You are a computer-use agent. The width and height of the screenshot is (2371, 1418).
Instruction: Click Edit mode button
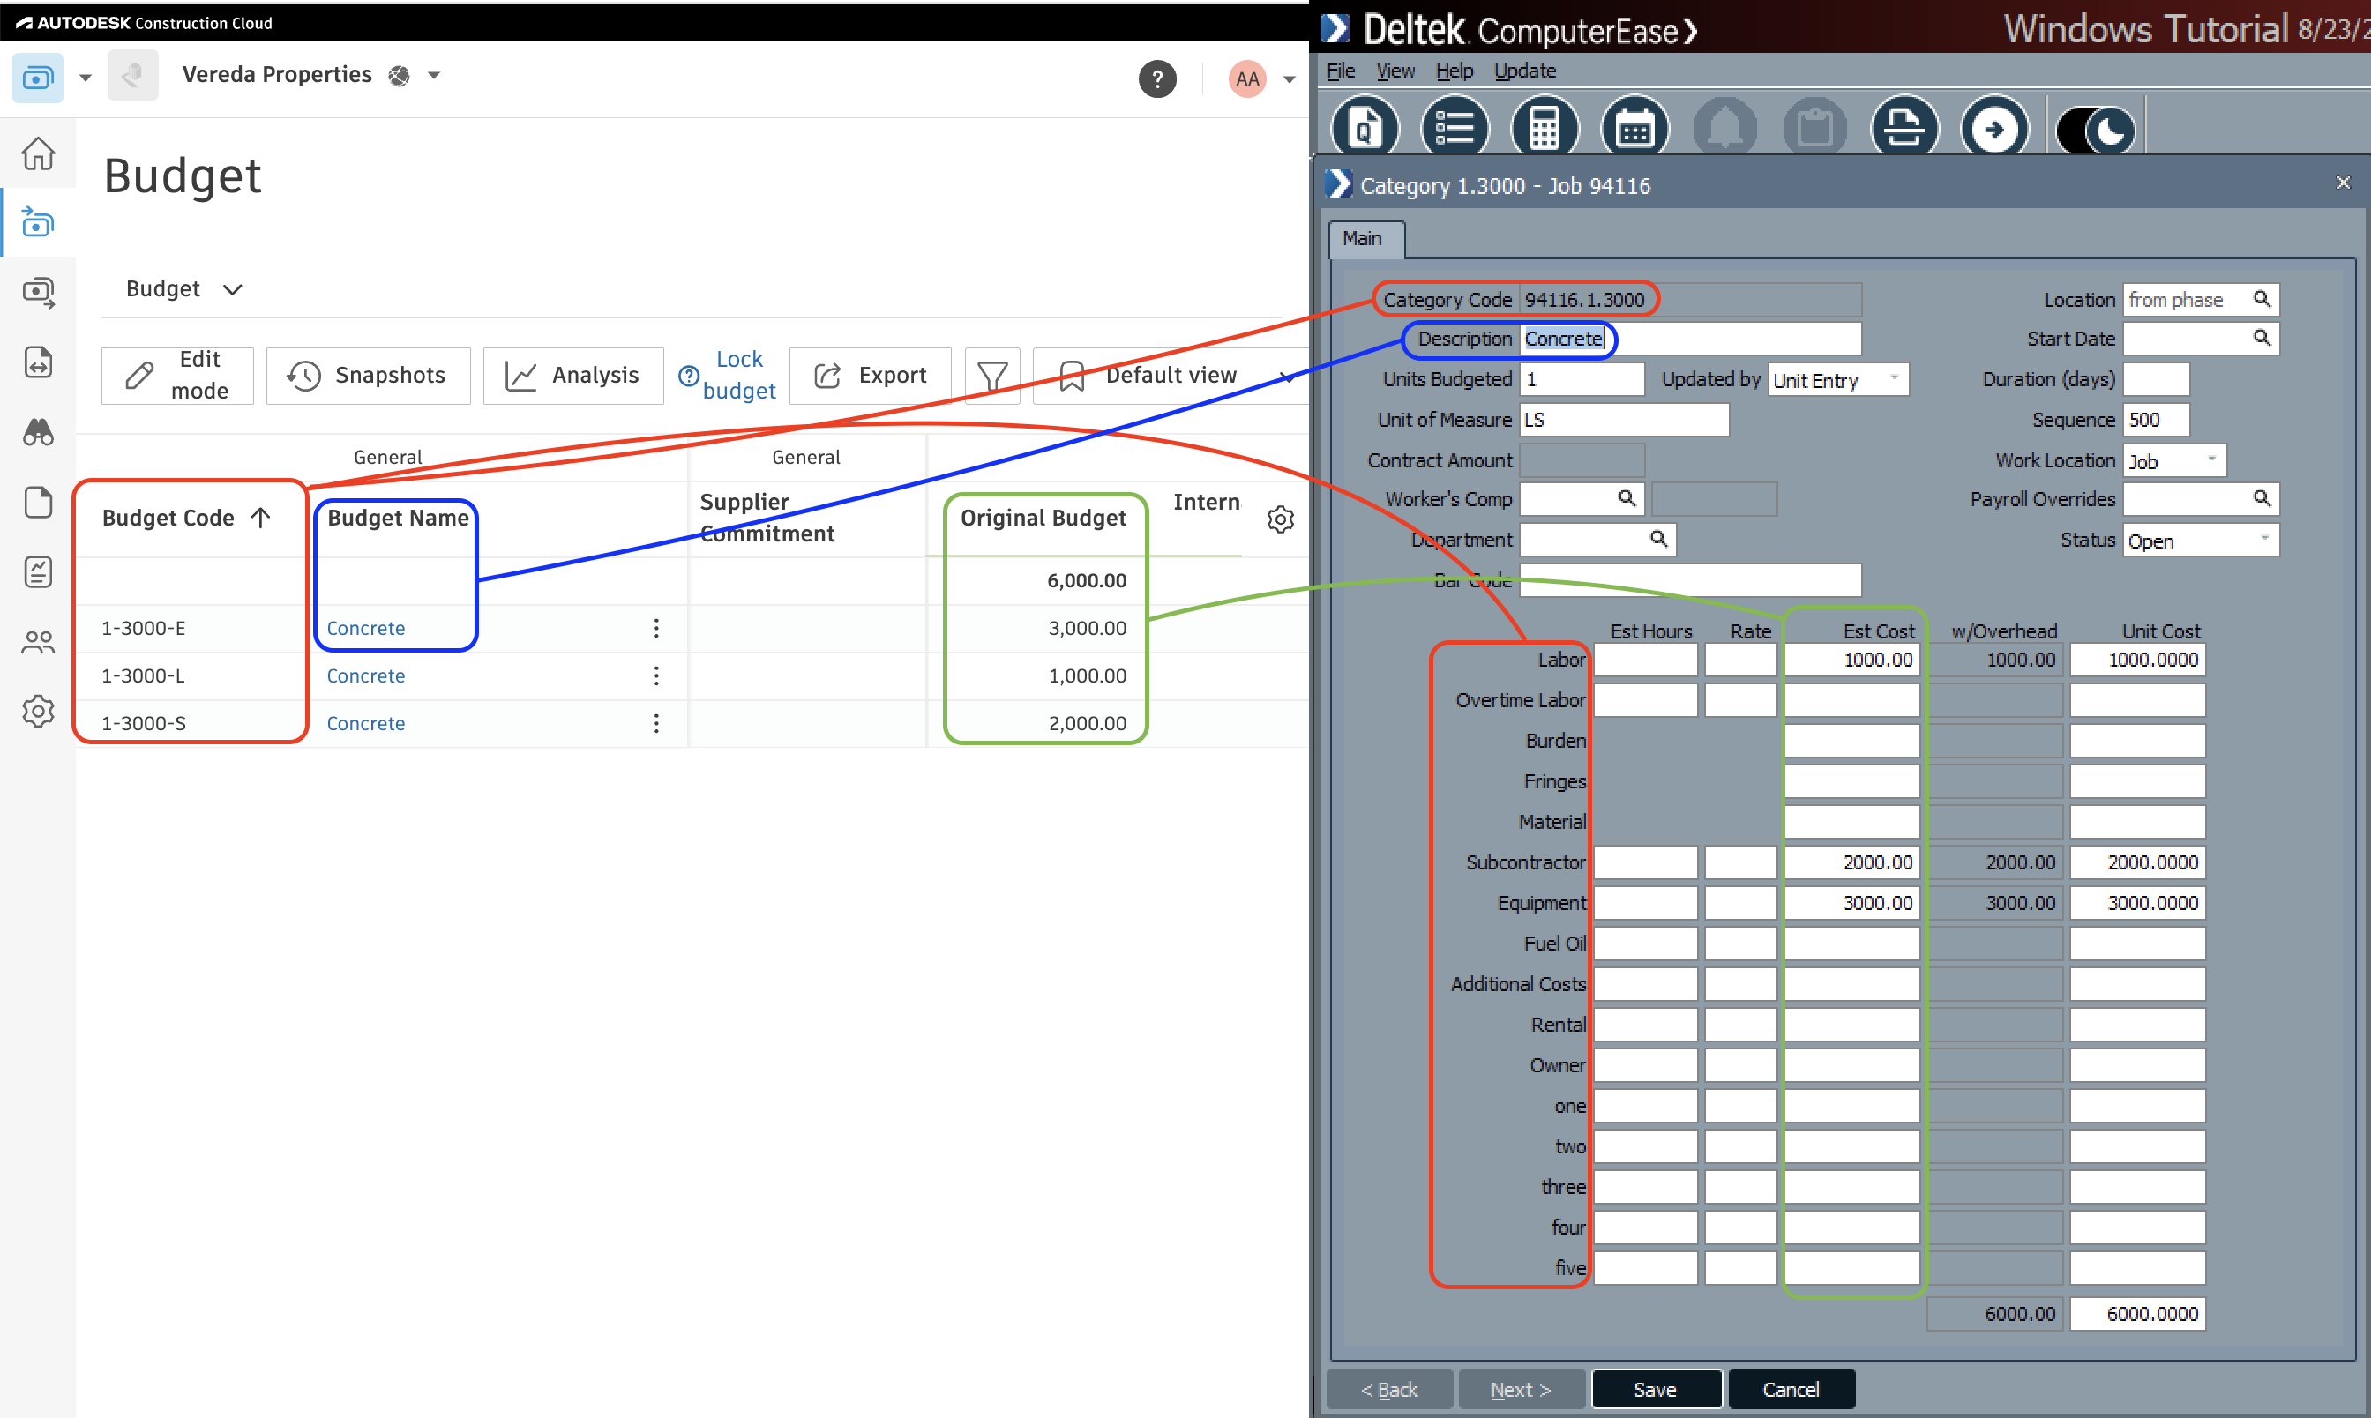click(178, 376)
